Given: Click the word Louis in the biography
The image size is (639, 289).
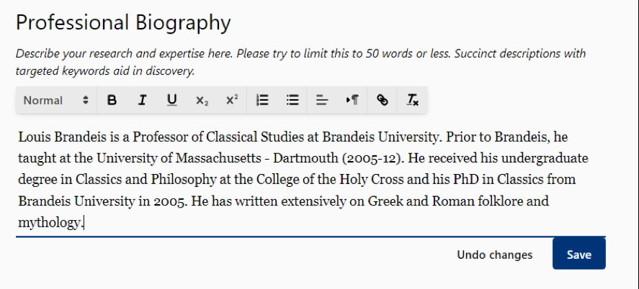Looking at the screenshot, I should tap(35, 137).
